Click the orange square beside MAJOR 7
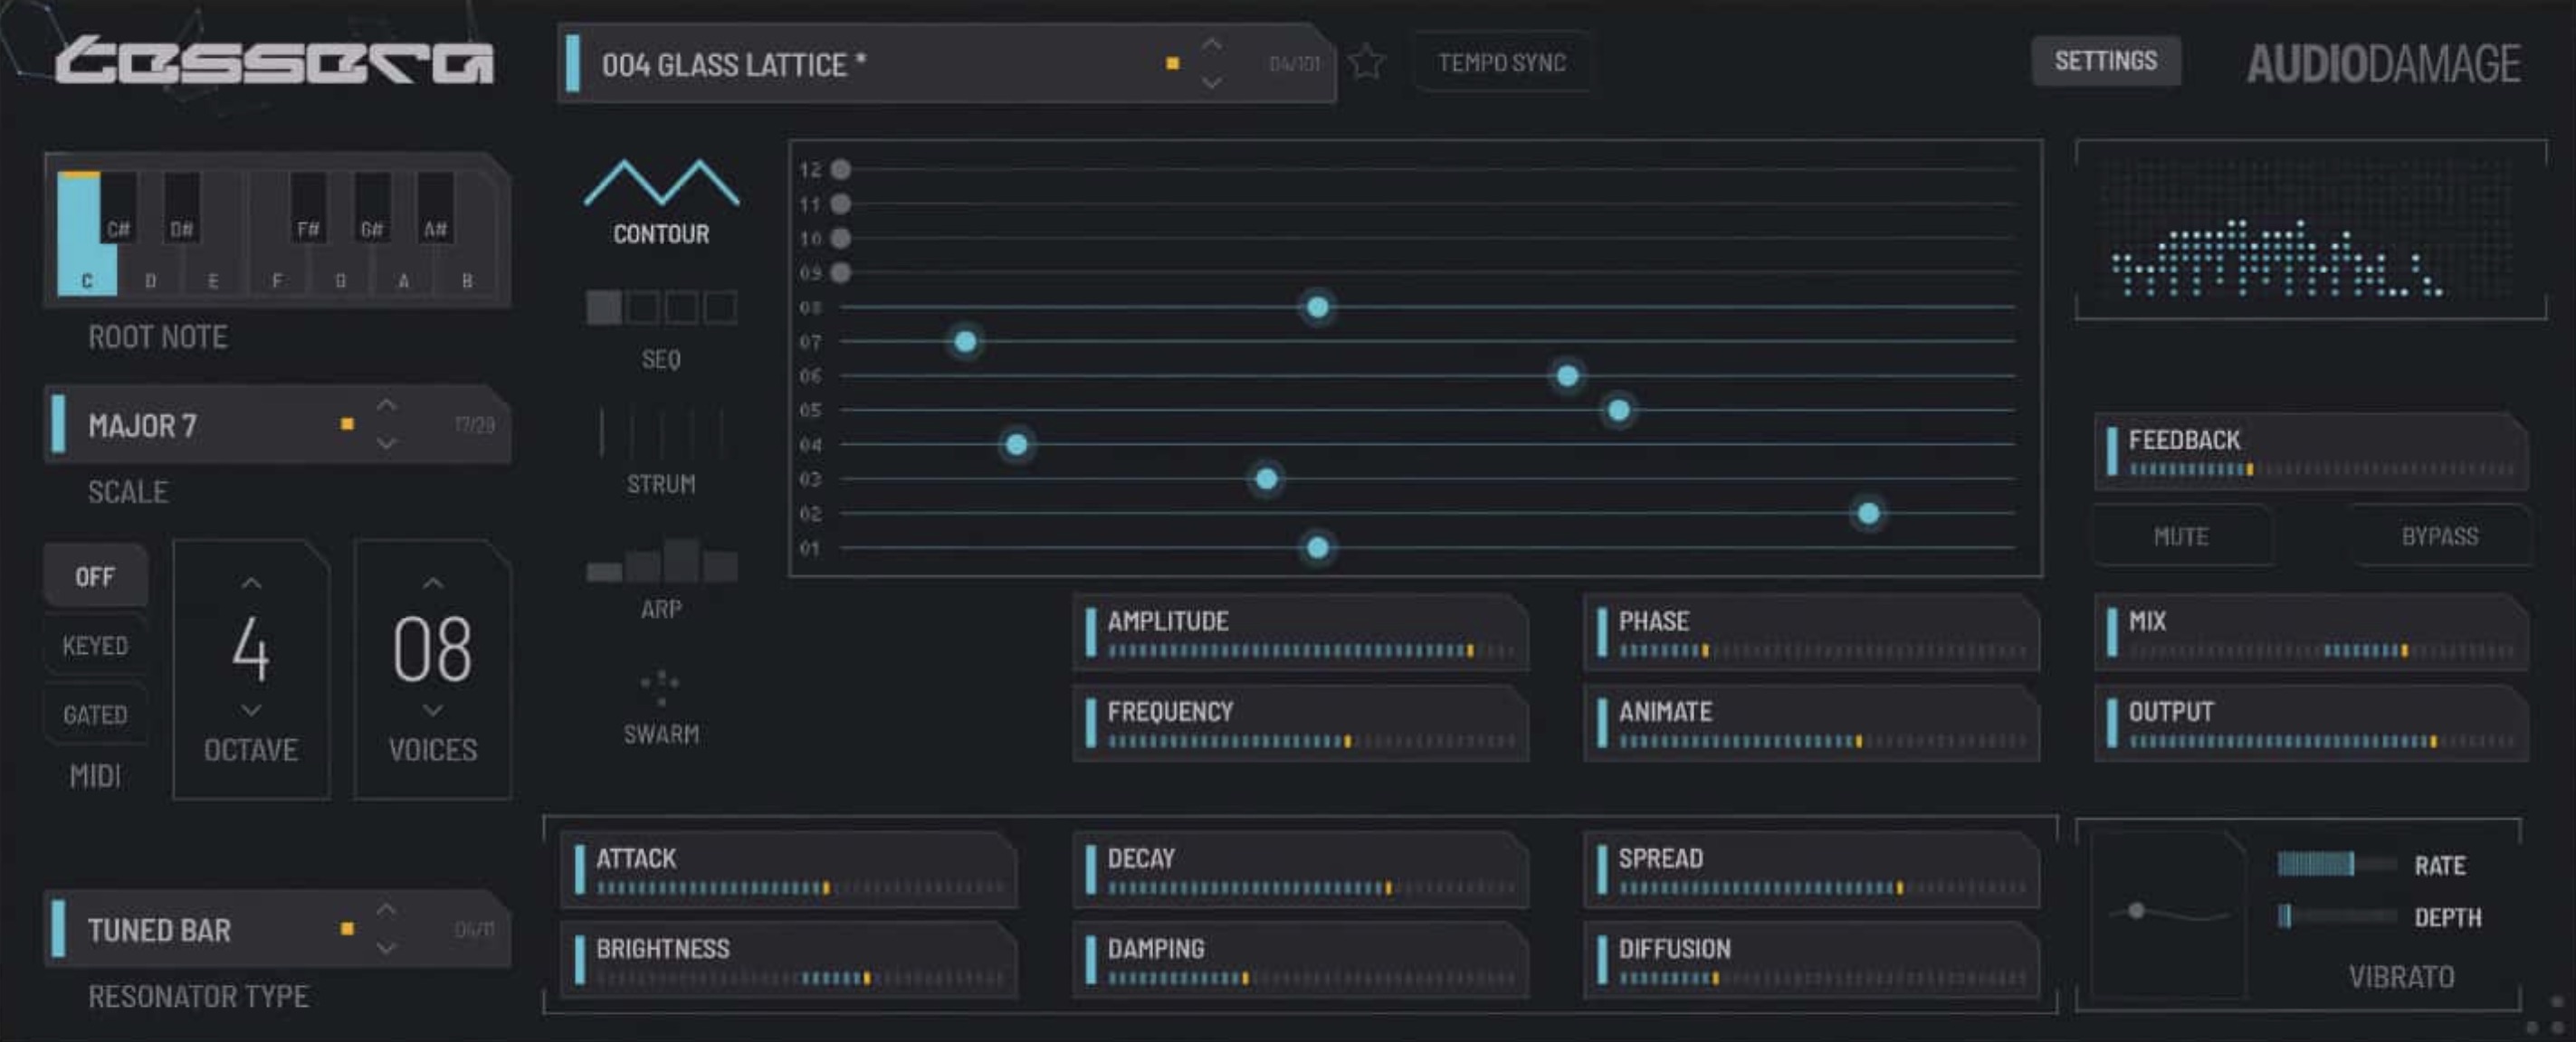The width and height of the screenshot is (2576, 1042). click(x=347, y=423)
